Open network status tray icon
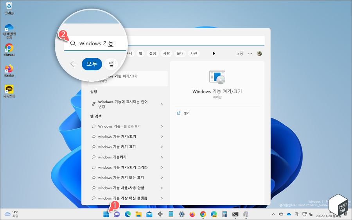This screenshot has width=352, height=220. [304, 214]
